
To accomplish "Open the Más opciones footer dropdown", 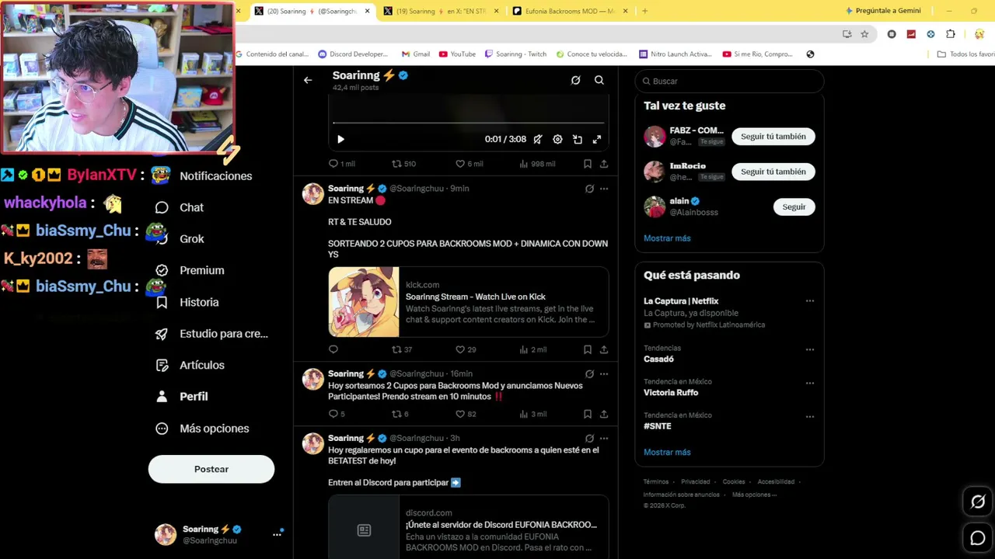I will 754,495.
